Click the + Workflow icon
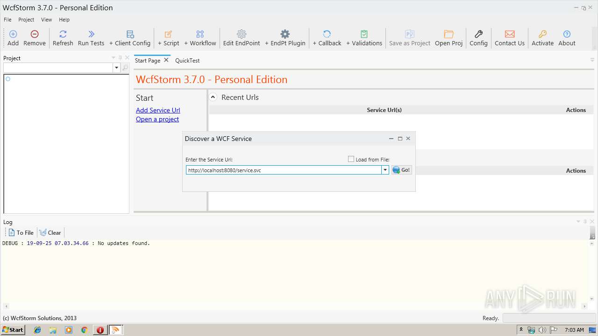The image size is (598, 336). (x=200, y=34)
